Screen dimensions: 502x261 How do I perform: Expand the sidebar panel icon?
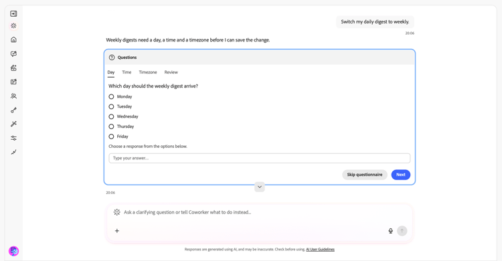13,13
